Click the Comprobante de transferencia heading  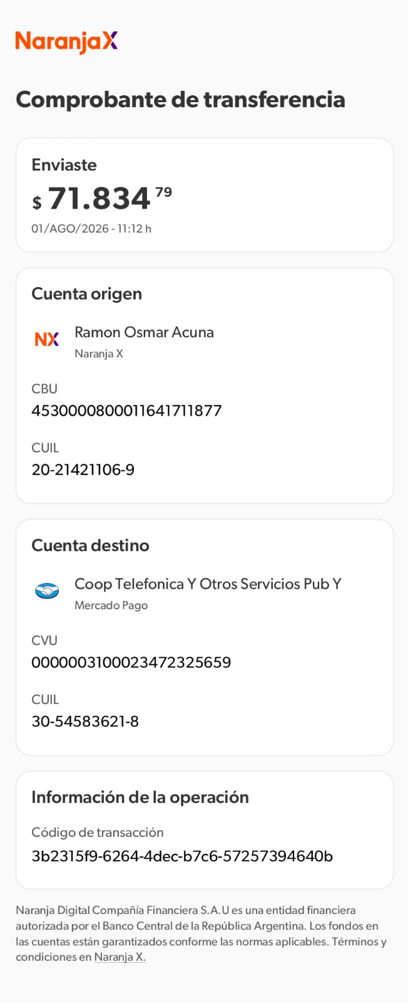[180, 99]
